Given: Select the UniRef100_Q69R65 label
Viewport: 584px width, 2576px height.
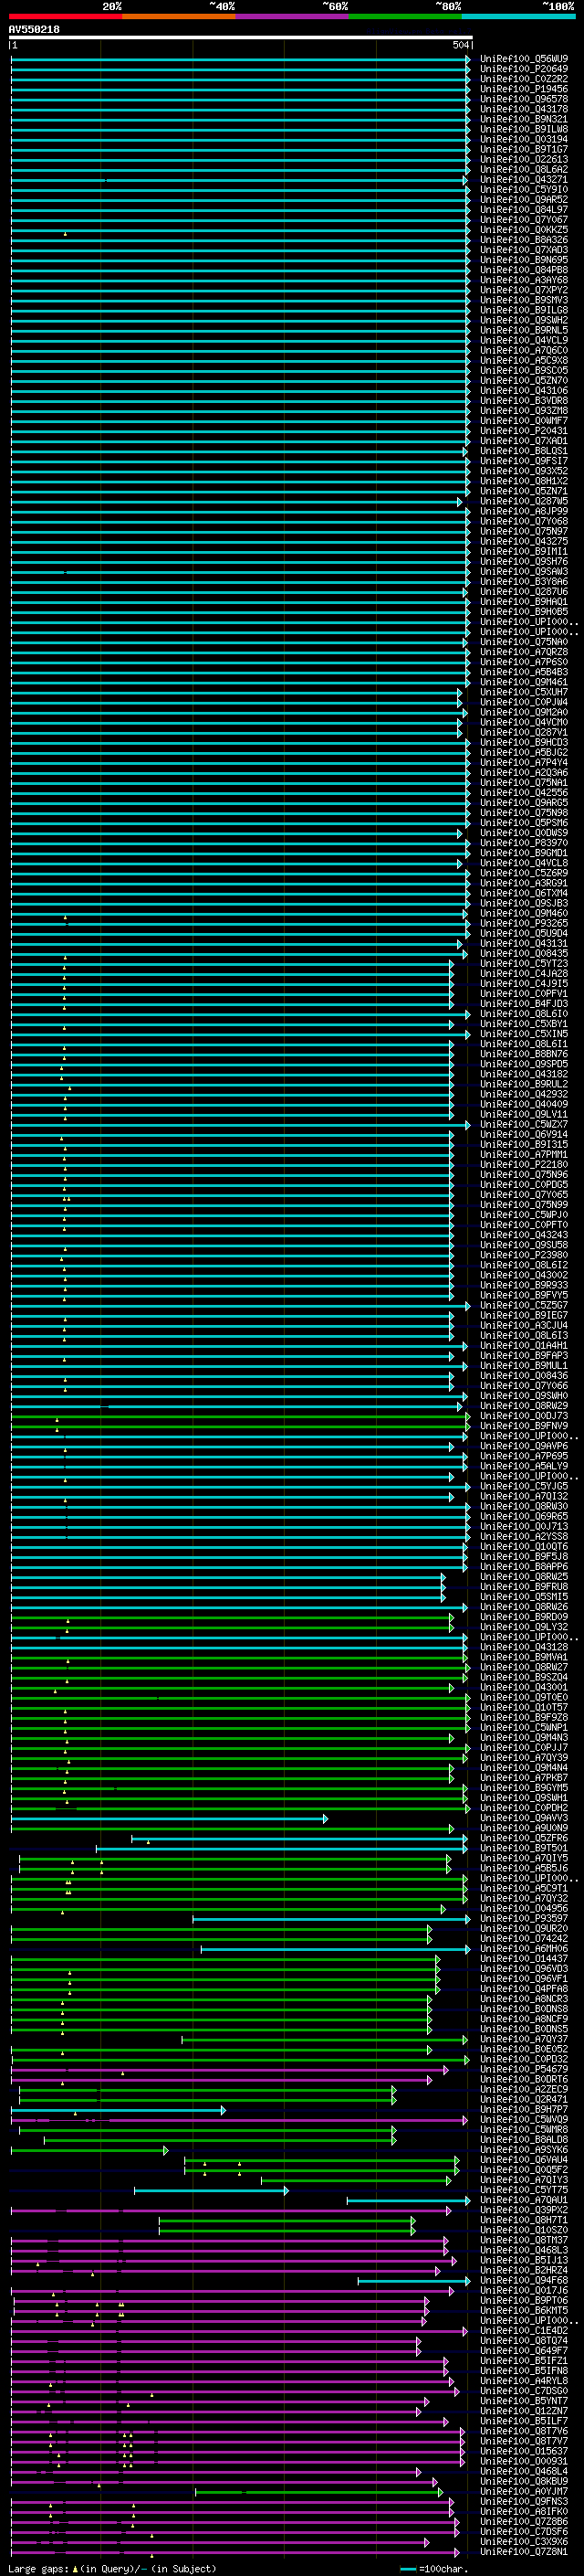Looking at the screenshot, I should tap(524, 1517).
